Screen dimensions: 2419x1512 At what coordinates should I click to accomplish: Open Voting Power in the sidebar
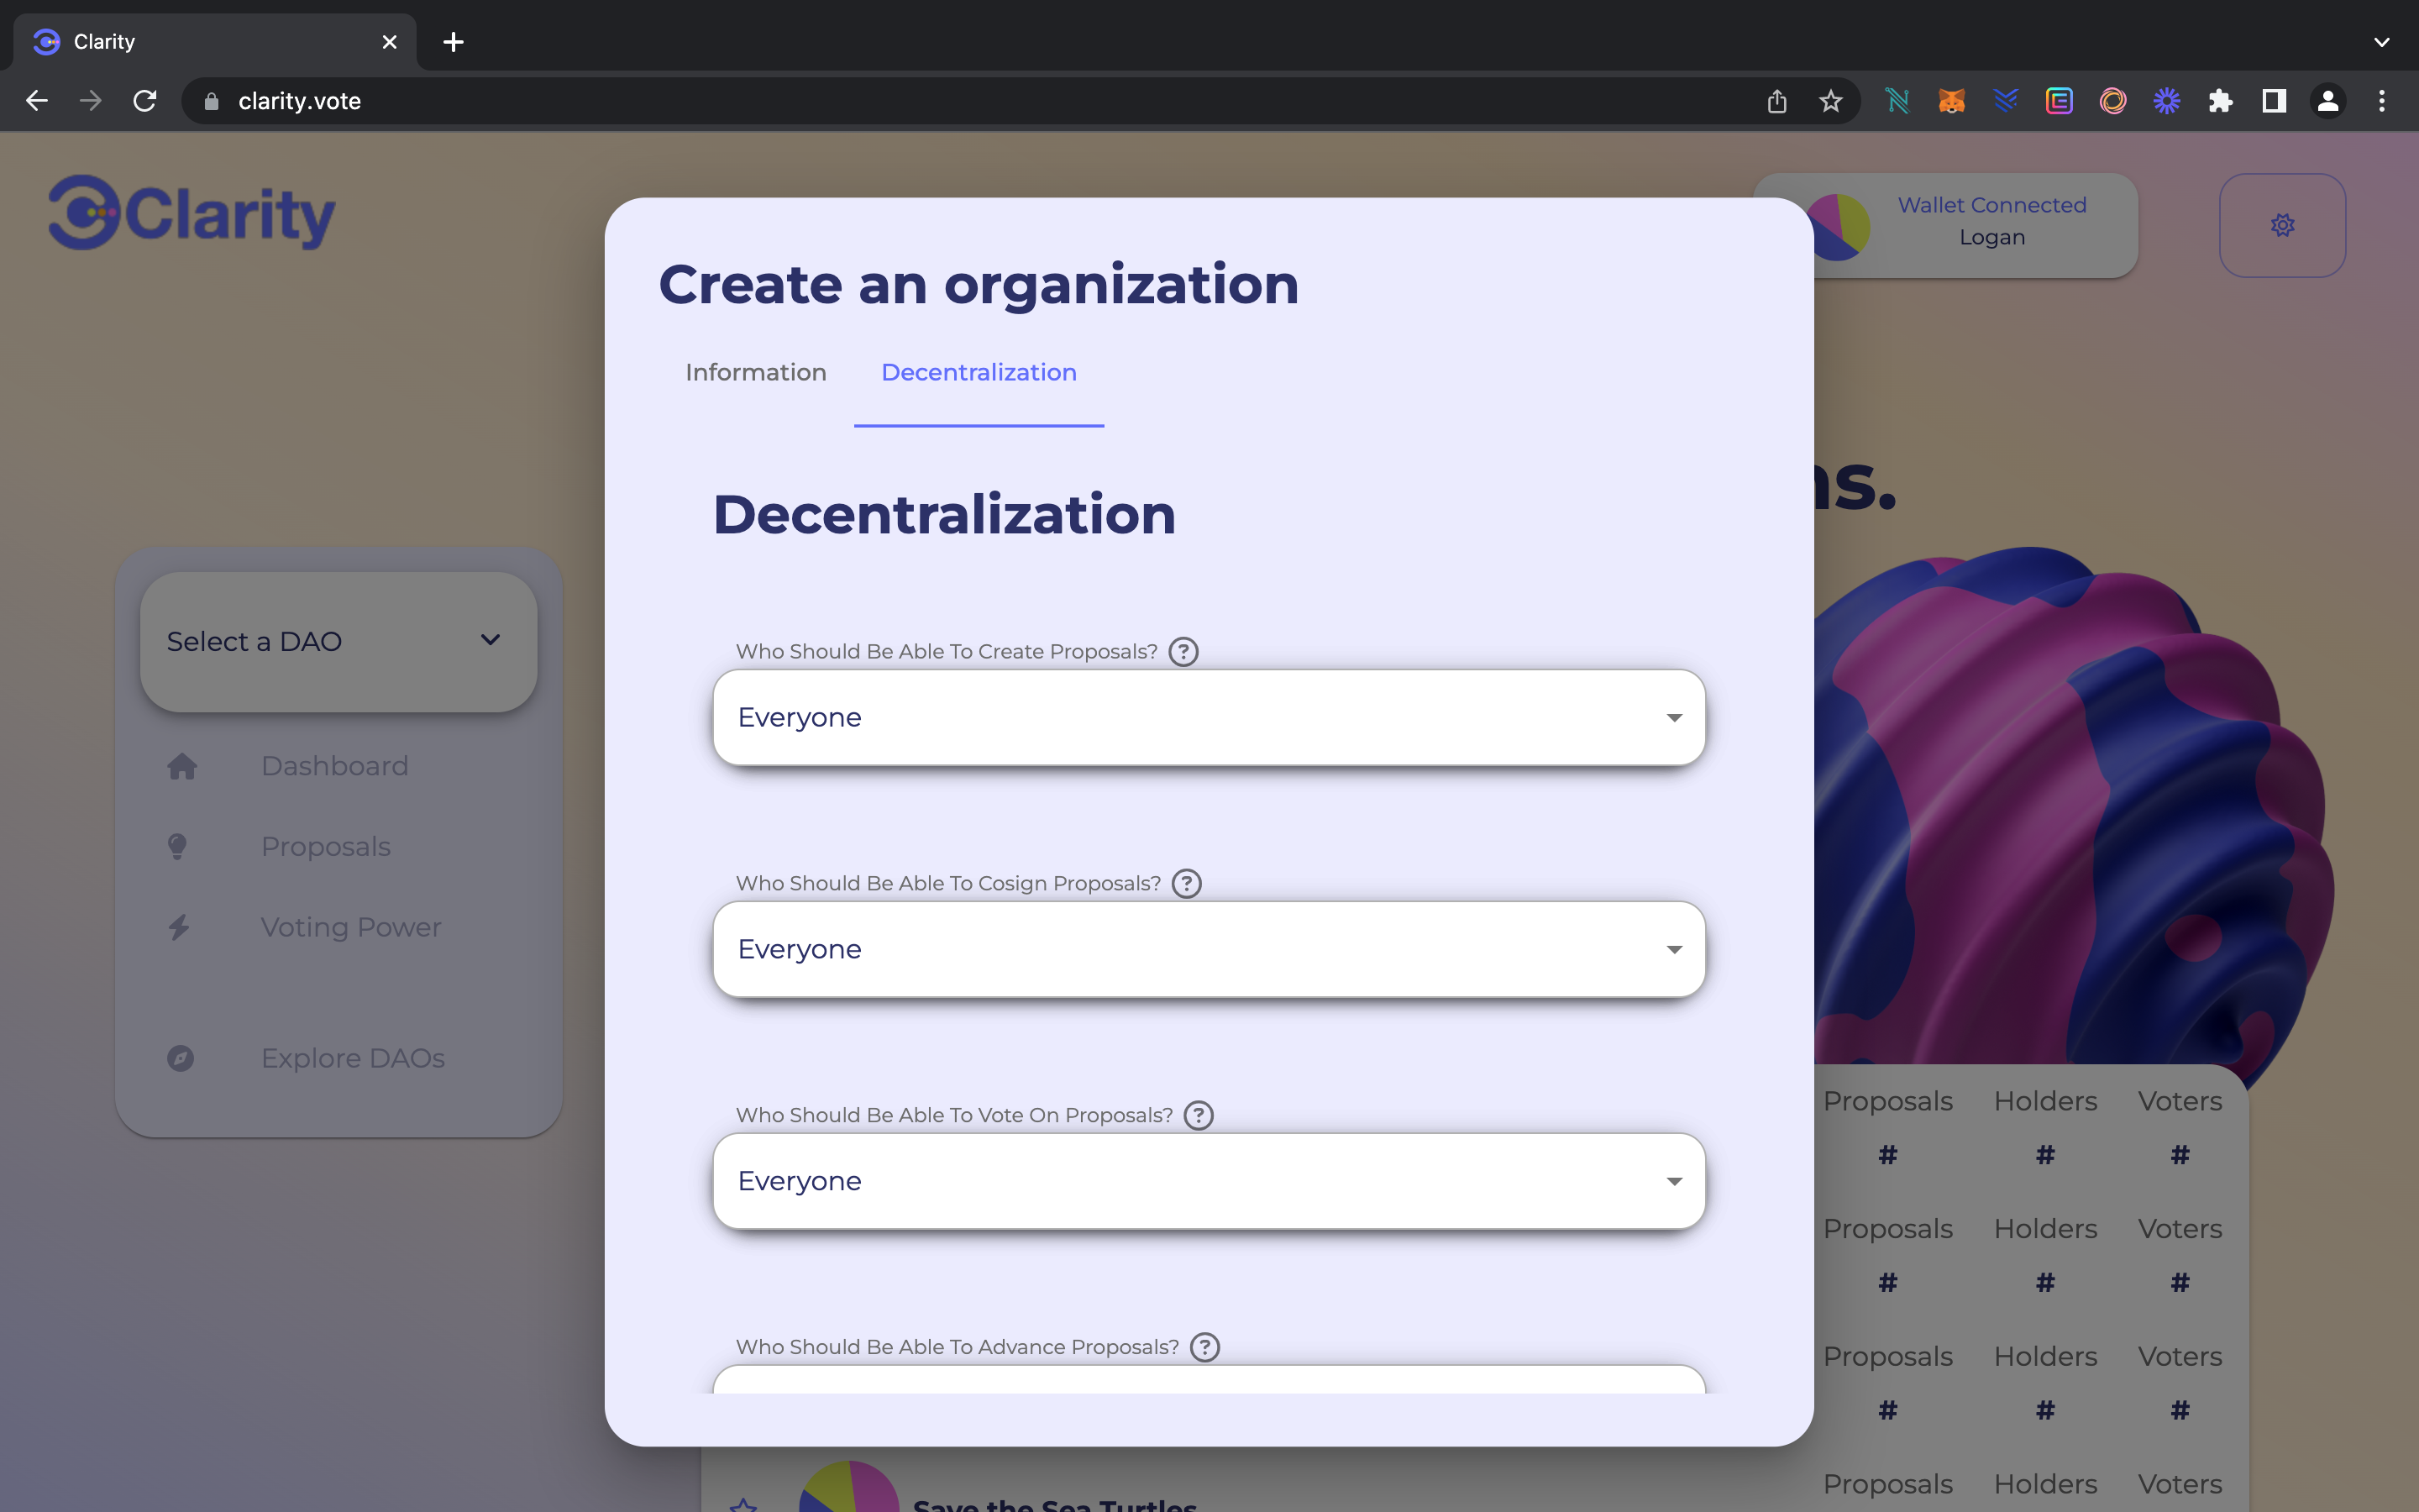click(350, 927)
